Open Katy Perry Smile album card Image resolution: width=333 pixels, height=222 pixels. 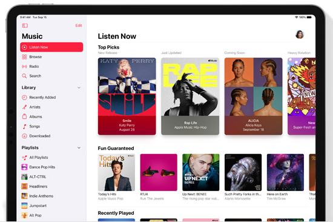127,96
